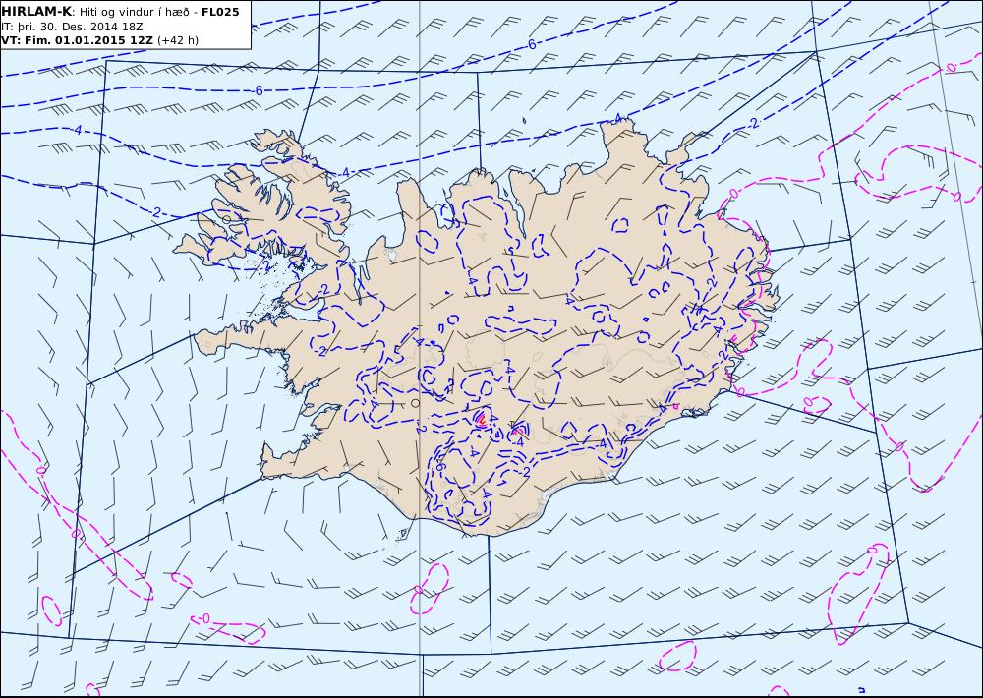Click the 'VT: Fim. 01.01.2015 12Z' valid time
Image resolution: width=983 pixels, height=698 pixels.
(x=77, y=40)
